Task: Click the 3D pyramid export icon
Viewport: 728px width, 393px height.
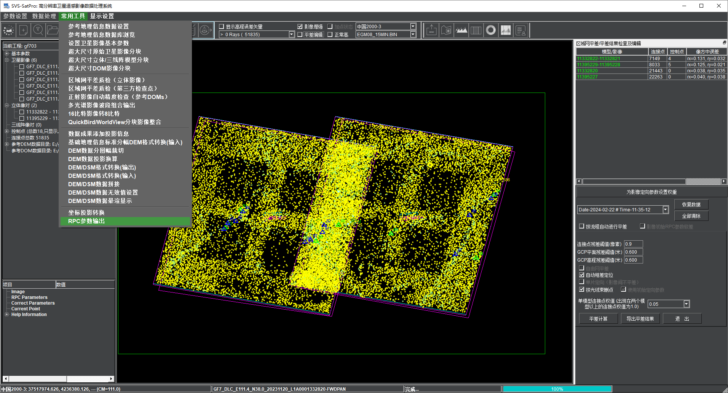Action: [x=206, y=30]
